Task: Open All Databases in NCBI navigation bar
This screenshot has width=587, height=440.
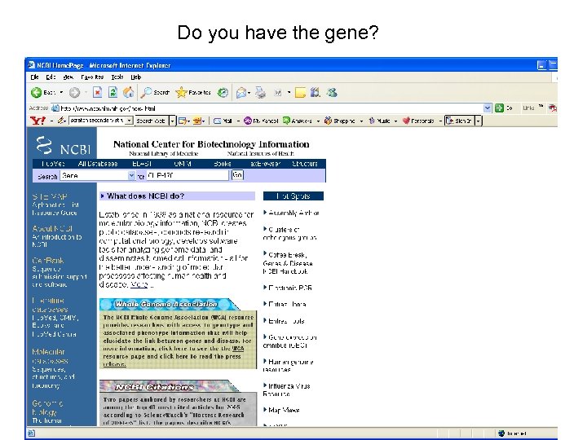Action: (x=98, y=164)
